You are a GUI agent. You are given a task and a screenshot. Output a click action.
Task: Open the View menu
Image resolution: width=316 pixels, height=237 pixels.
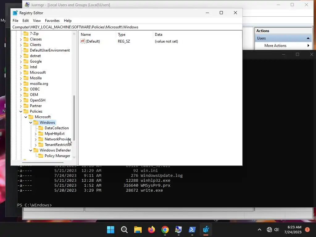point(37,21)
